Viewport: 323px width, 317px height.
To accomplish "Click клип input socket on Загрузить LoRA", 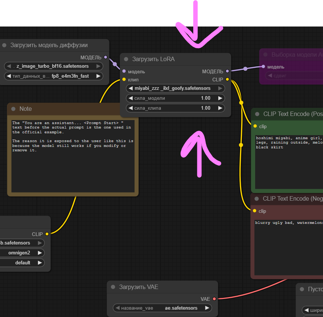I will coord(124,79).
